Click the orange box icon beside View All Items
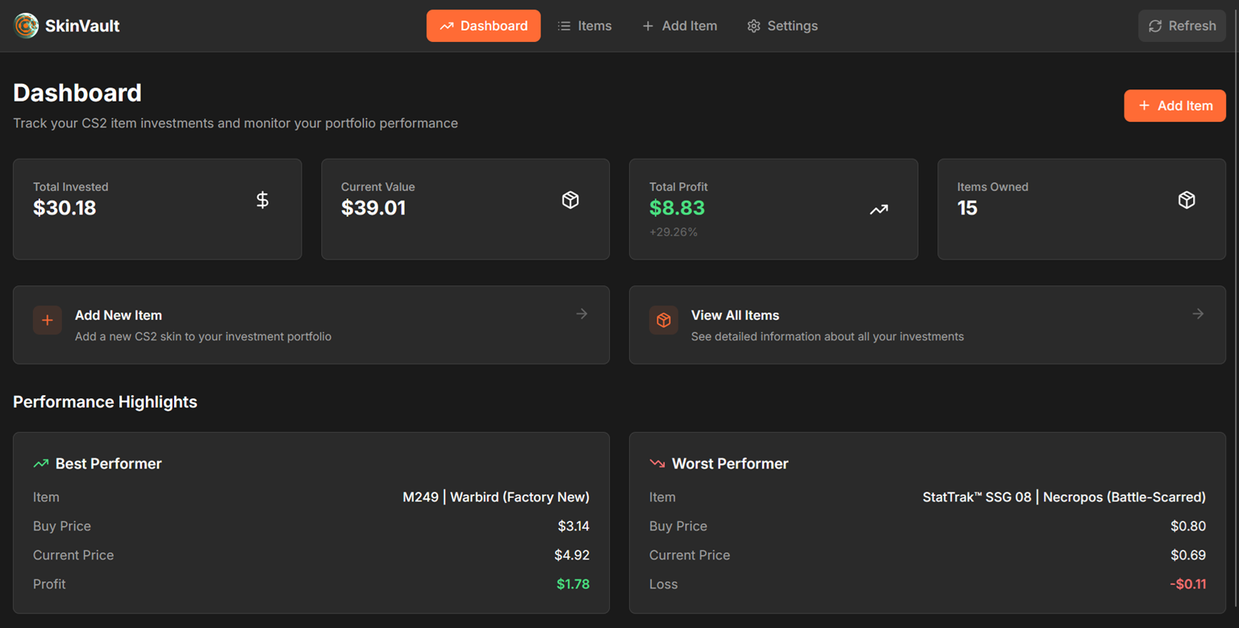 (x=663, y=320)
